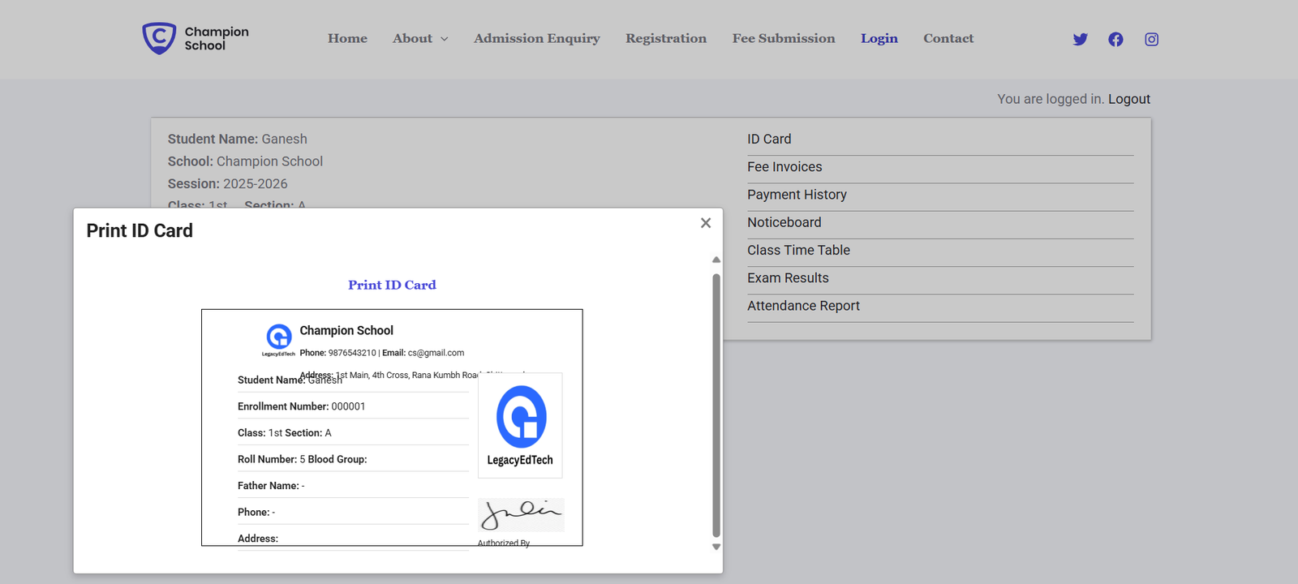Open the Twitter social link
This screenshot has width=1298, height=584.
[x=1080, y=39]
